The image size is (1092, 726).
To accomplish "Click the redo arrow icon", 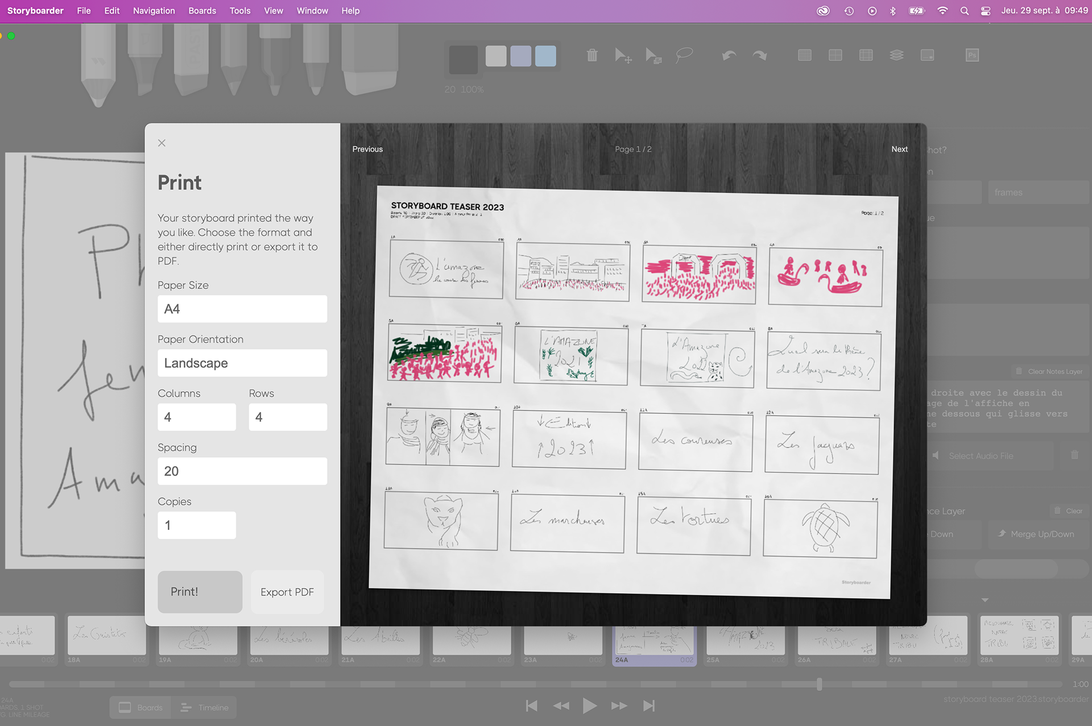I will pyautogui.click(x=760, y=55).
